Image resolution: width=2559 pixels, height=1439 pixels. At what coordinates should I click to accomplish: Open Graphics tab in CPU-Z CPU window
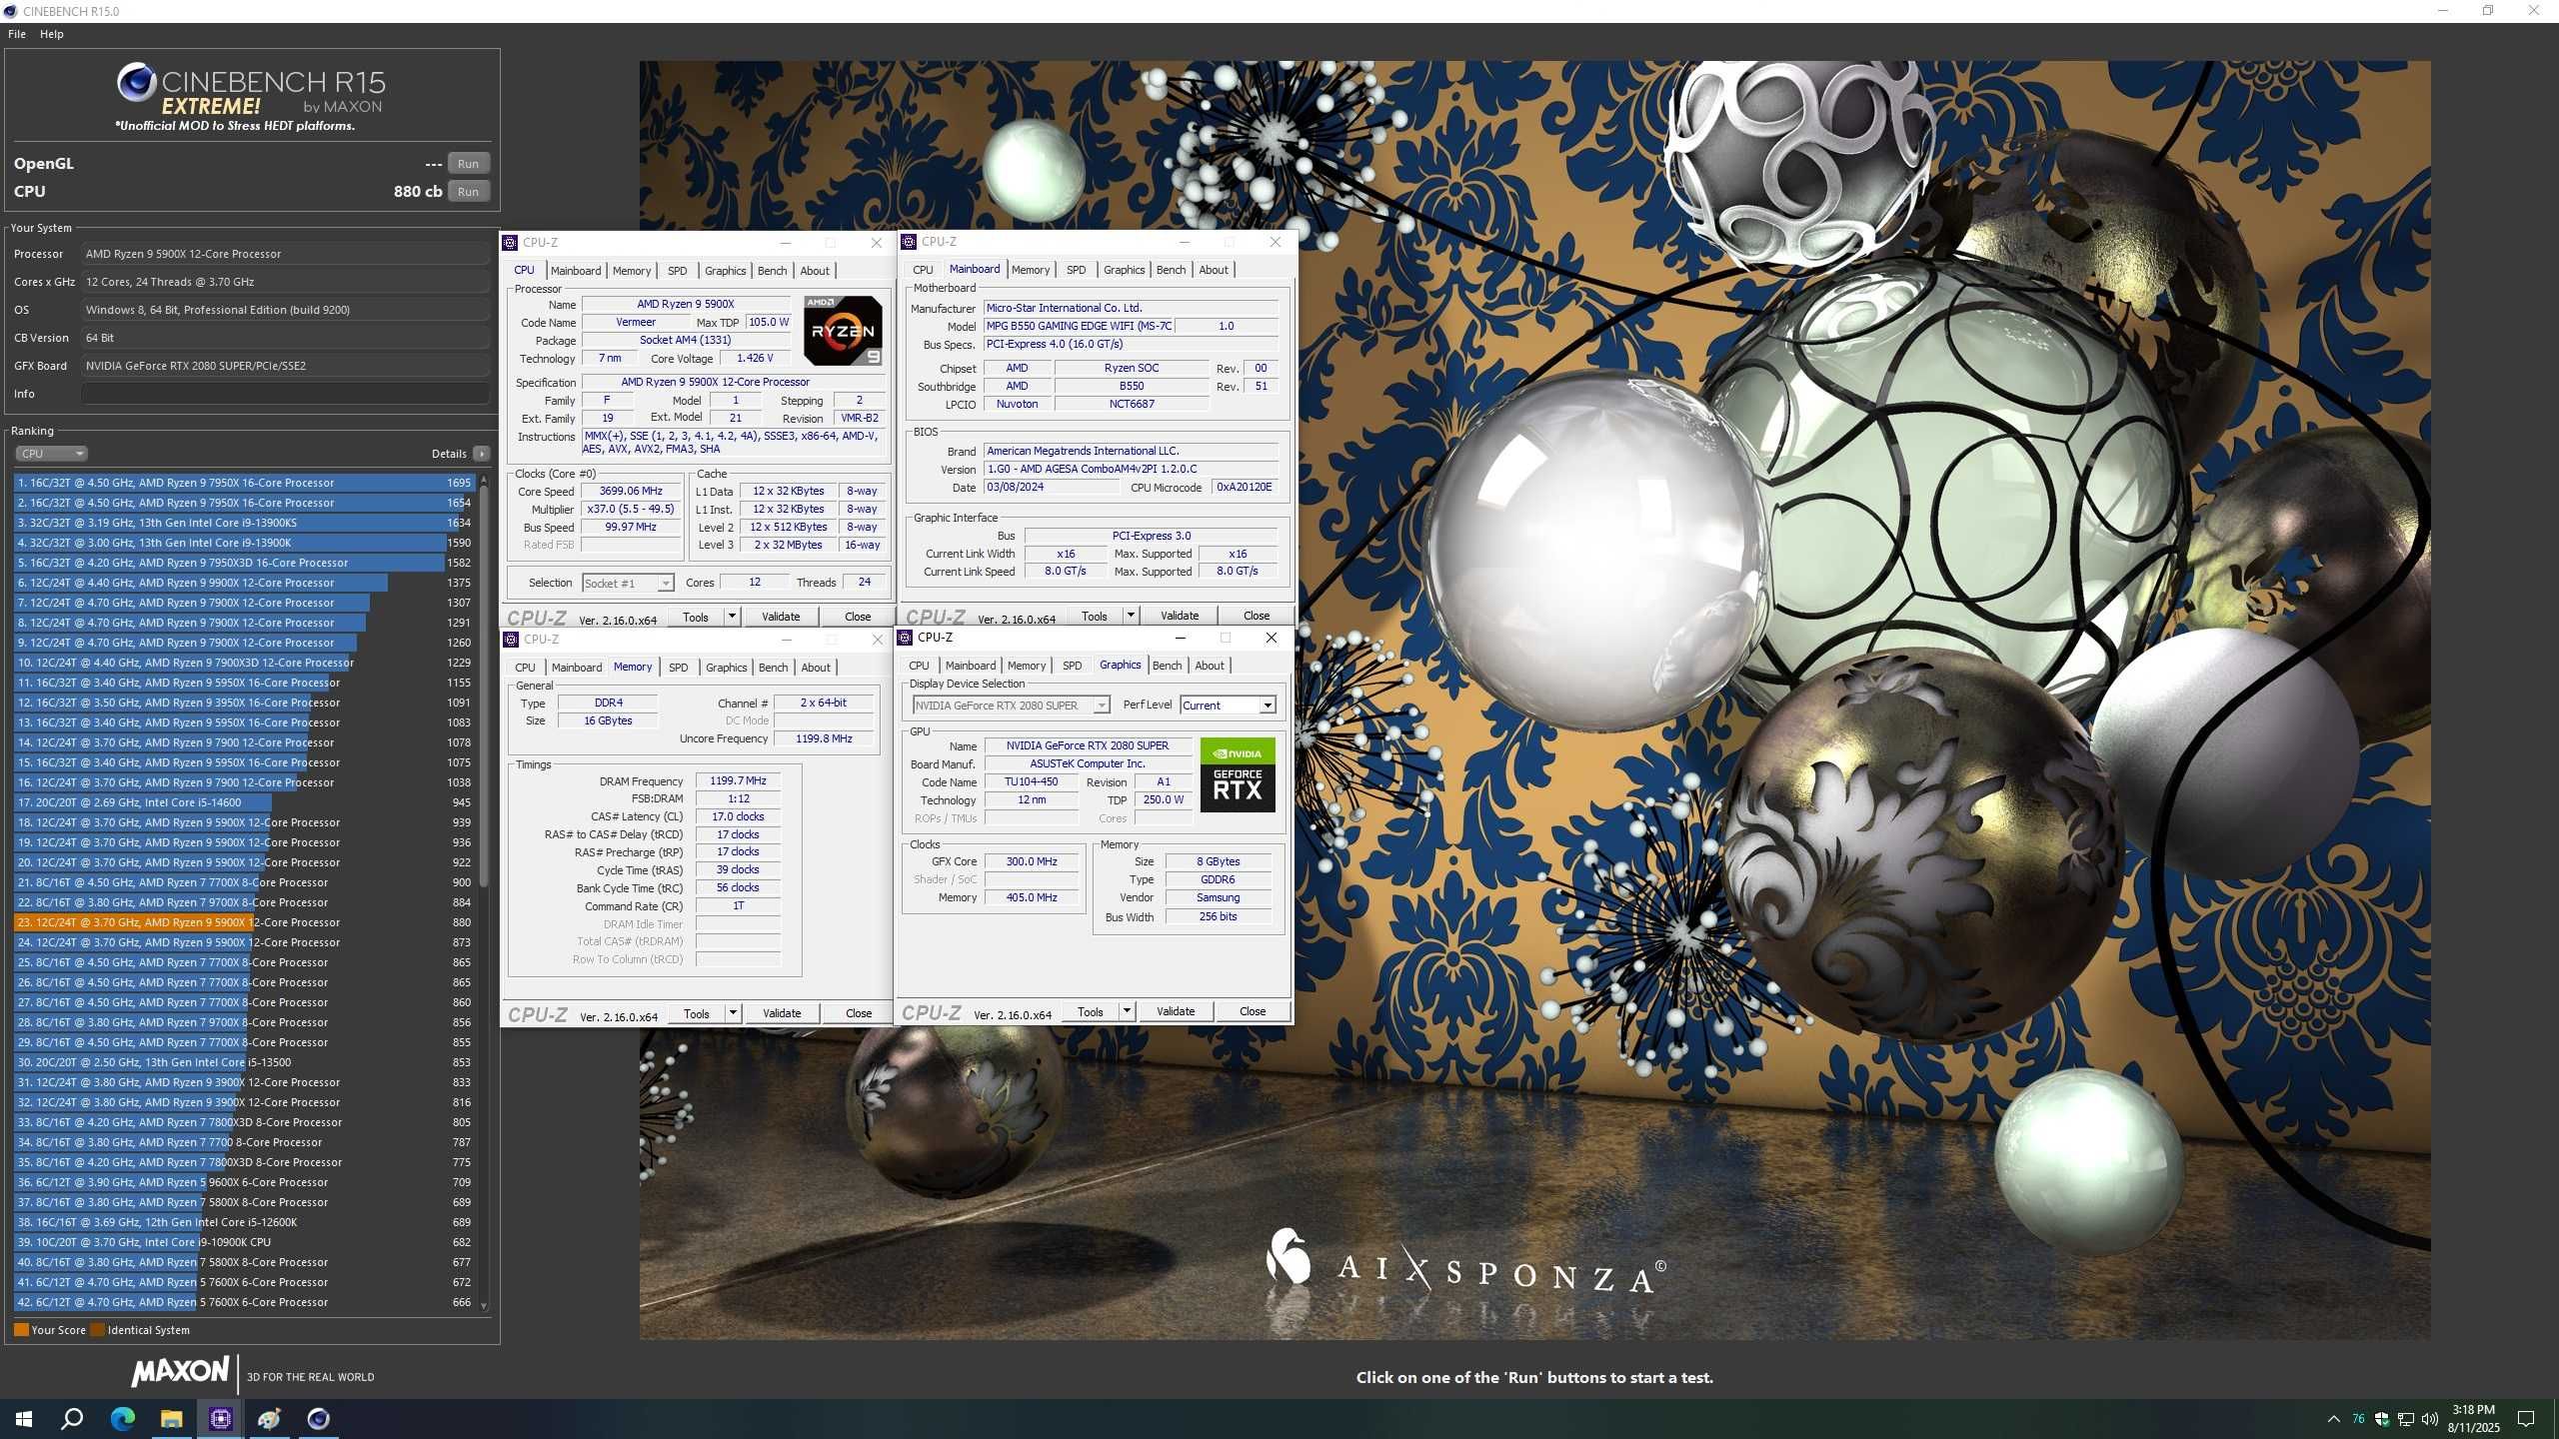pos(725,271)
